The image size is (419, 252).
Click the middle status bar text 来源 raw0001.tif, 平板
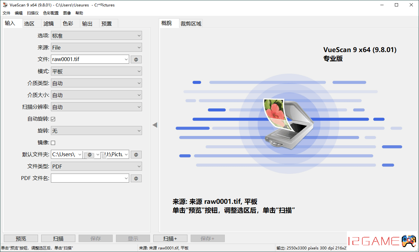click(x=164, y=248)
